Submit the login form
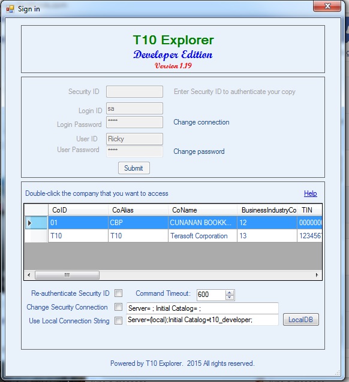 (x=134, y=168)
